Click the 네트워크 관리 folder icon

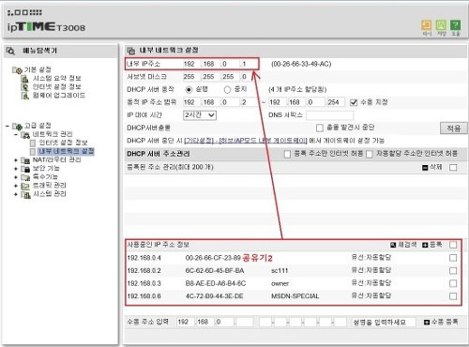(25, 135)
